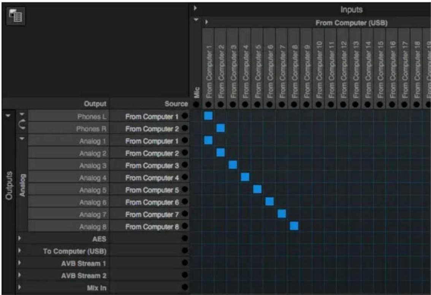Click the black dot under the Mic column

pyautogui.click(x=196, y=104)
